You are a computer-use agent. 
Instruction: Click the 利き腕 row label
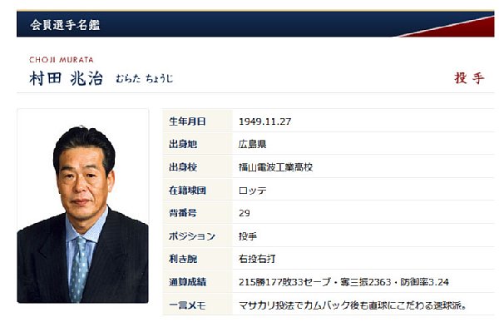coord(183,259)
